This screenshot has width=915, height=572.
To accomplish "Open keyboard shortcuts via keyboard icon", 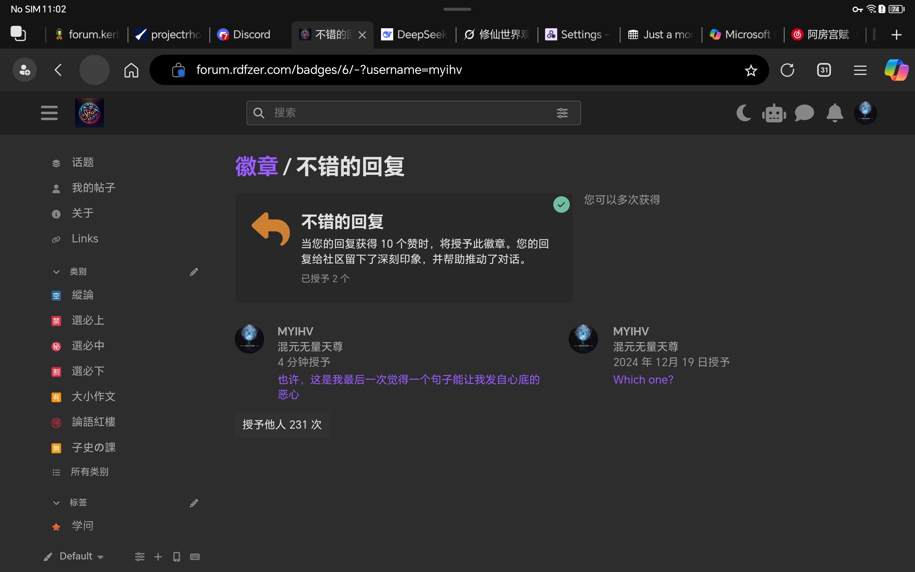I will click(194, 556).
